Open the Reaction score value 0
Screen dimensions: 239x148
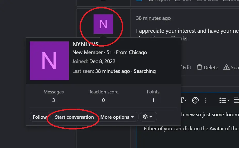(x=103, y=100)
